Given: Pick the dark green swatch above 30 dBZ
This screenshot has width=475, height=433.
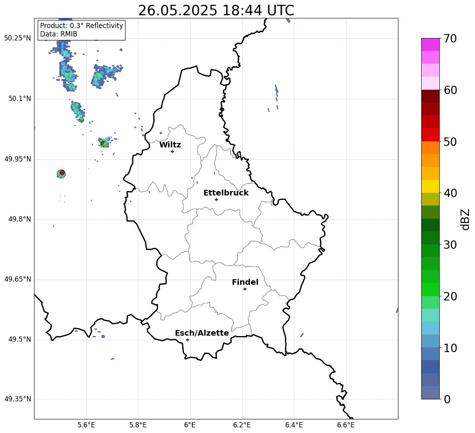Looking at the screenshot, I should 430,238.
